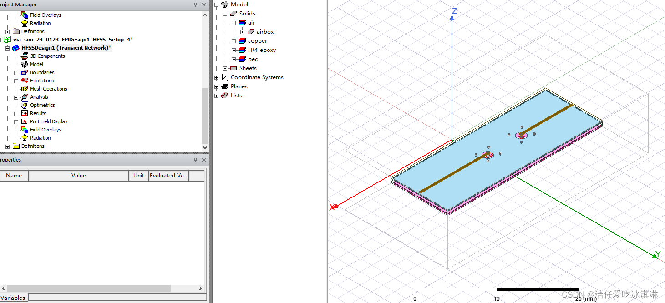Click the Results chart icon

coord(25,113)
